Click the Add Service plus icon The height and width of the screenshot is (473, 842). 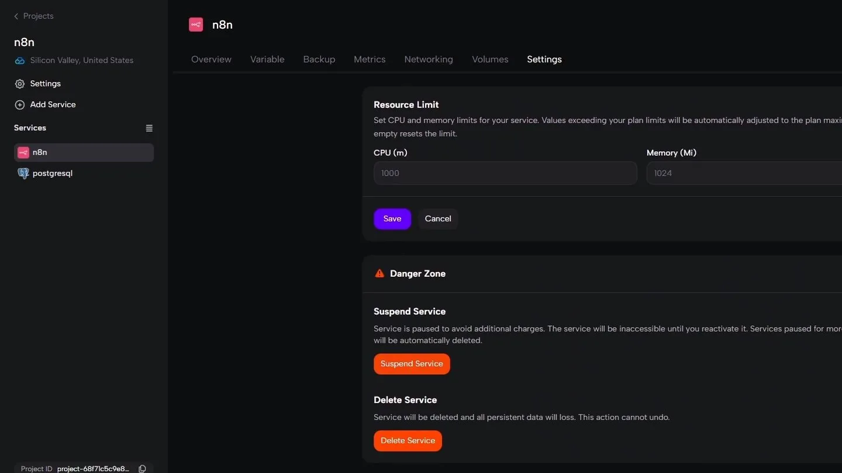point(20,105)
